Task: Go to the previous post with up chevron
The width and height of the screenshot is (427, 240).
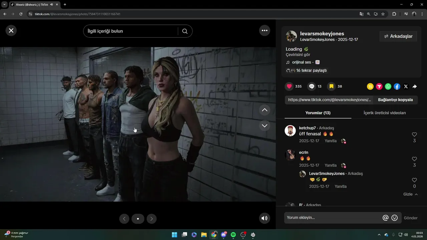Action: [265, 110]
